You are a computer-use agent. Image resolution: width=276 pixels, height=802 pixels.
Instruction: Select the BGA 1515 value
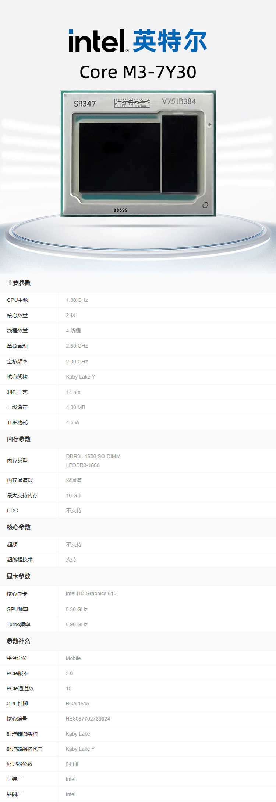pyautogui.click(x=77, y=704)
